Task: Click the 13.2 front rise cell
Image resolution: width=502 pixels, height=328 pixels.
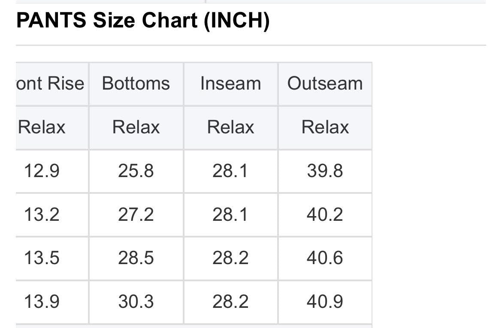Action: (42, 214)
